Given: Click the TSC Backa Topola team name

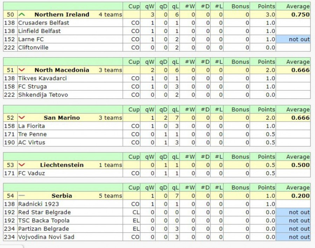Looking at the screenshot, I should [44, 221].
